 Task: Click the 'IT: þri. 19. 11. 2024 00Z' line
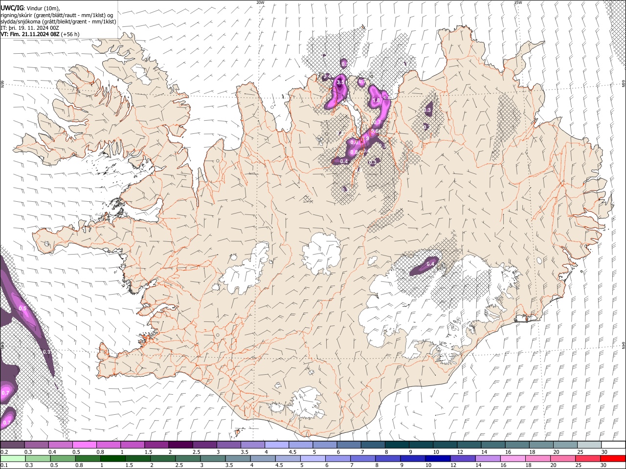coord(30,28)
